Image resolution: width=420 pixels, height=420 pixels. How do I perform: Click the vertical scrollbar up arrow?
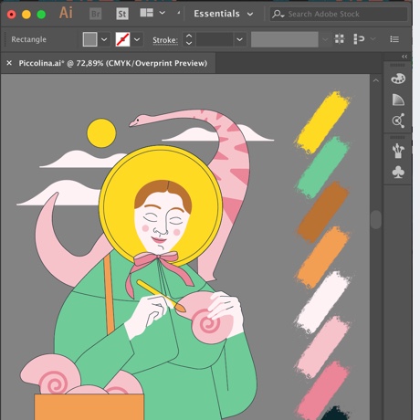(x=376, y=80)
